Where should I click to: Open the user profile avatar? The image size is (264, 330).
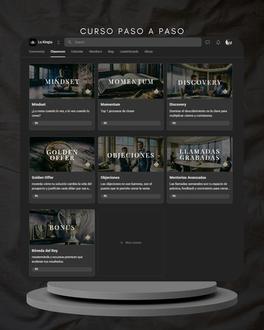[x=228, y=42]
